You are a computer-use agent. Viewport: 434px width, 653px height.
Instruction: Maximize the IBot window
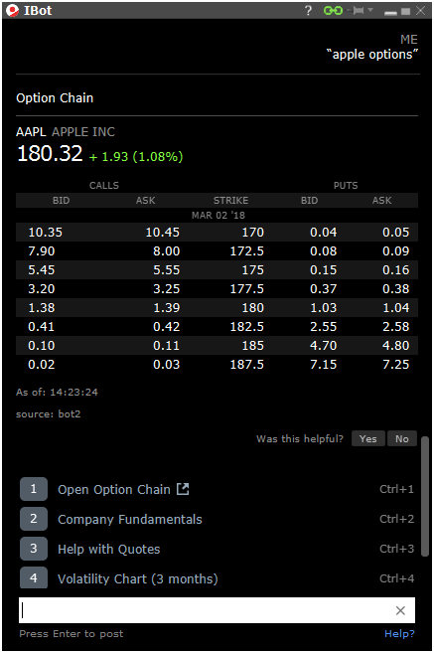[x=405, y=11]
